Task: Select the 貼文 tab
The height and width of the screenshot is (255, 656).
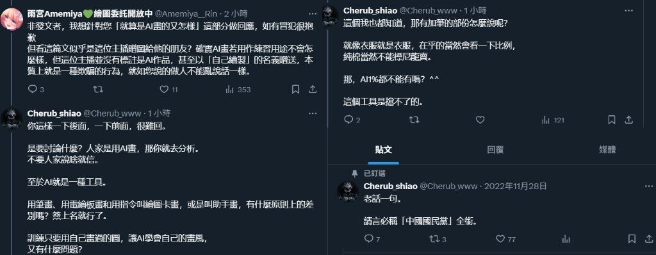Action: [384, 150]
